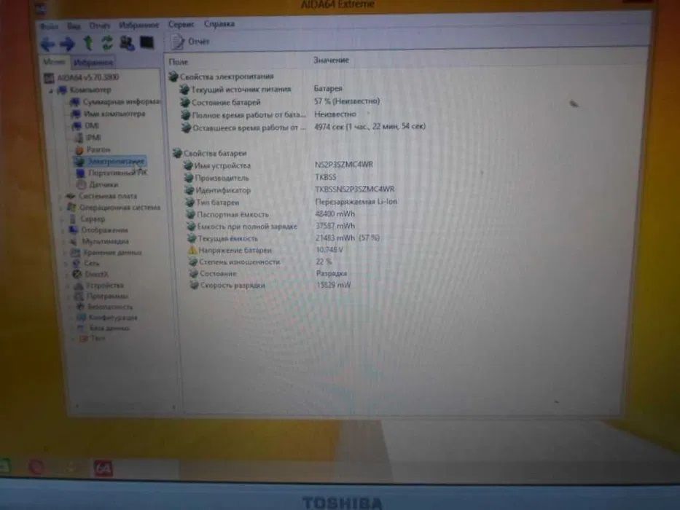Open the Избранное menu in the menu bar
Screen dimensions: 680x510
(x=138, y=25)
